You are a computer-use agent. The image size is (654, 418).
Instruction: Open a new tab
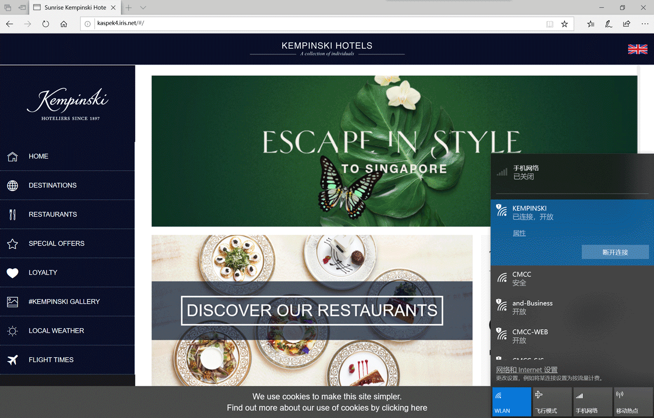click(x=128, y=7)
